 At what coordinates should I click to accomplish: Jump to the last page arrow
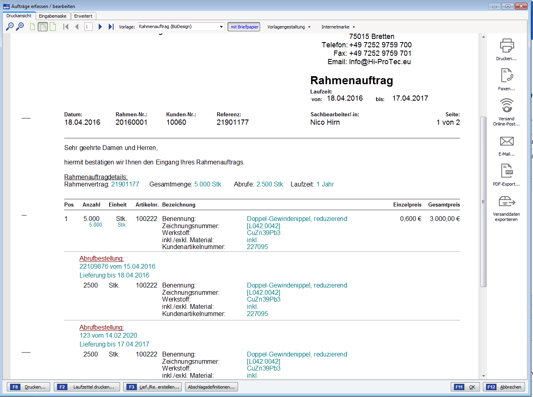111,26
